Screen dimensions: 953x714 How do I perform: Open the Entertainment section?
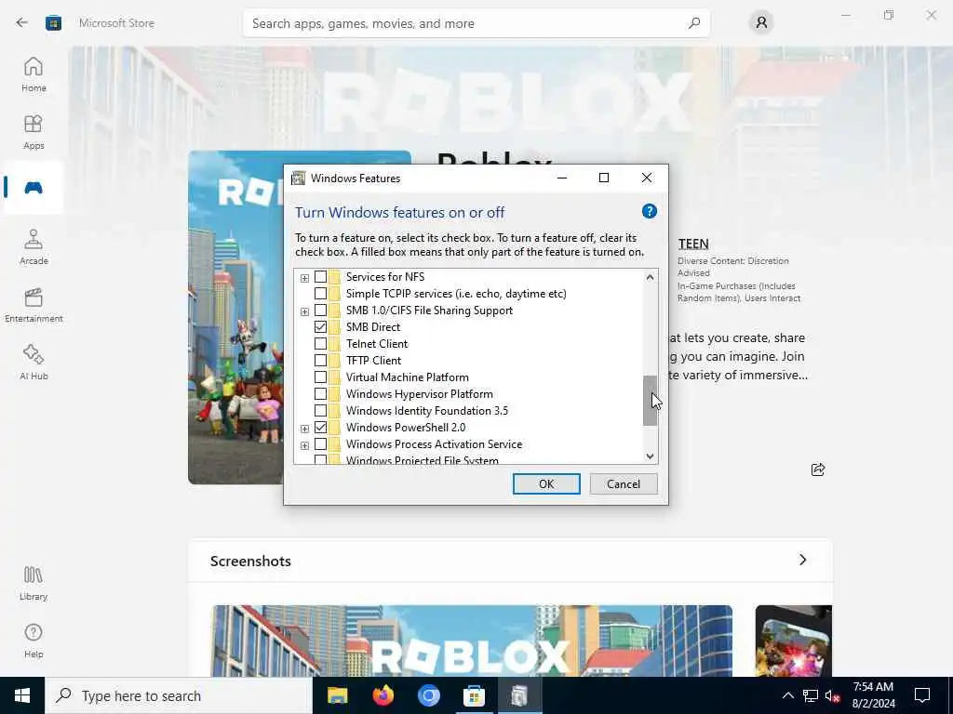[34, 305]
